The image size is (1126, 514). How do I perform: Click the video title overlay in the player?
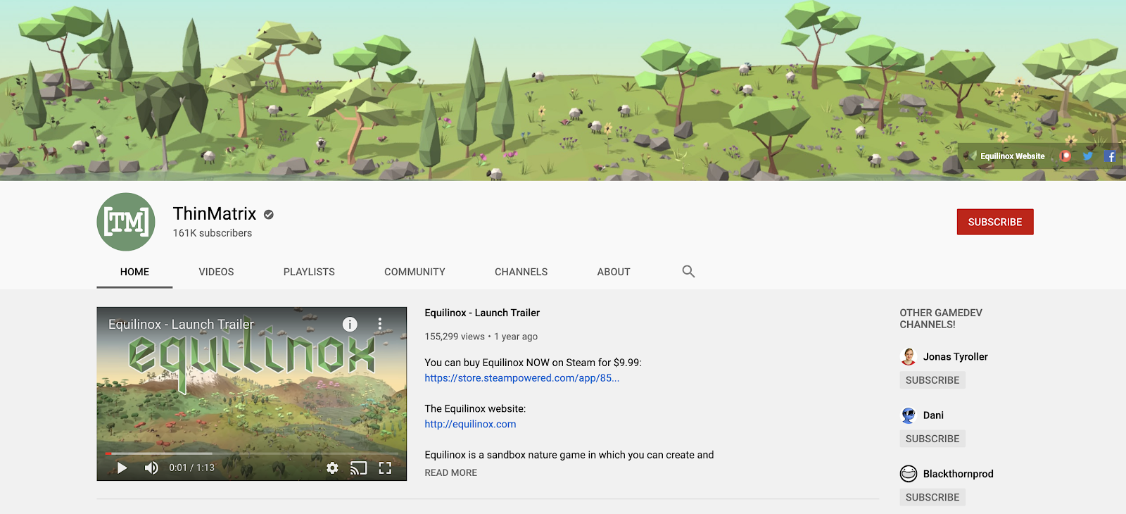(x=181, y=324)
